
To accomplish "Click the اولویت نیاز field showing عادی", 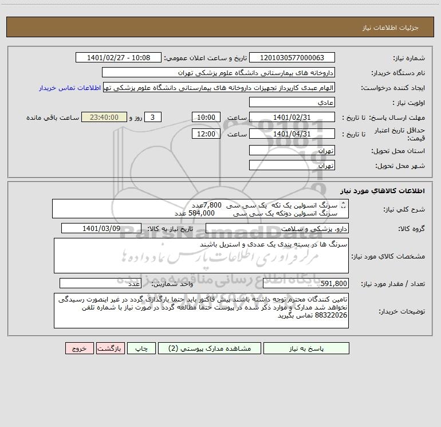I will tap(292, 102).
